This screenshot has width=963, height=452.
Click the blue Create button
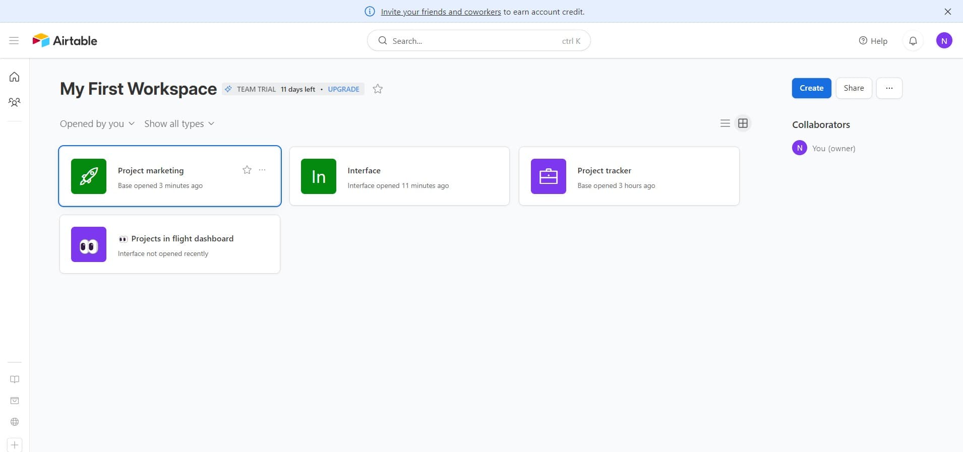click(x=811, y=88)
